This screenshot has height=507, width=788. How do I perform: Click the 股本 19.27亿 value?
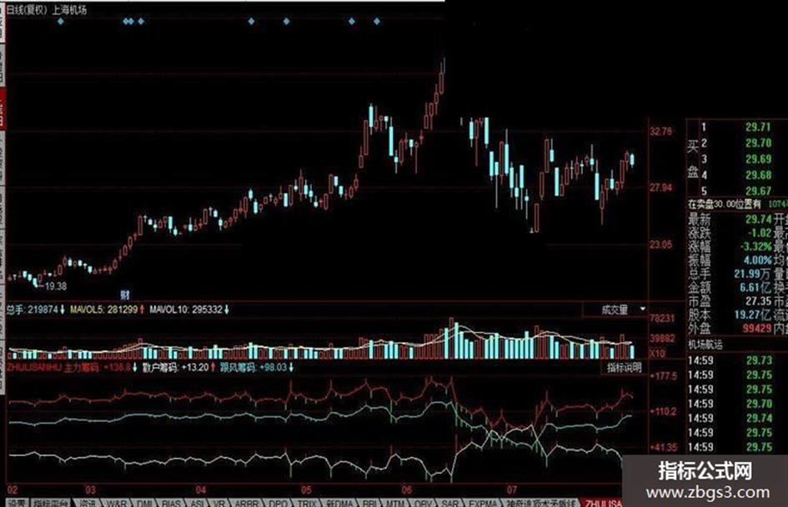[x=752, y=315]
